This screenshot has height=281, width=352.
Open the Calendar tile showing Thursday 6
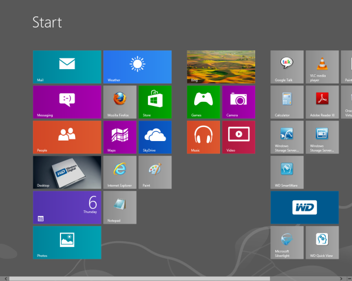(67, 207)
